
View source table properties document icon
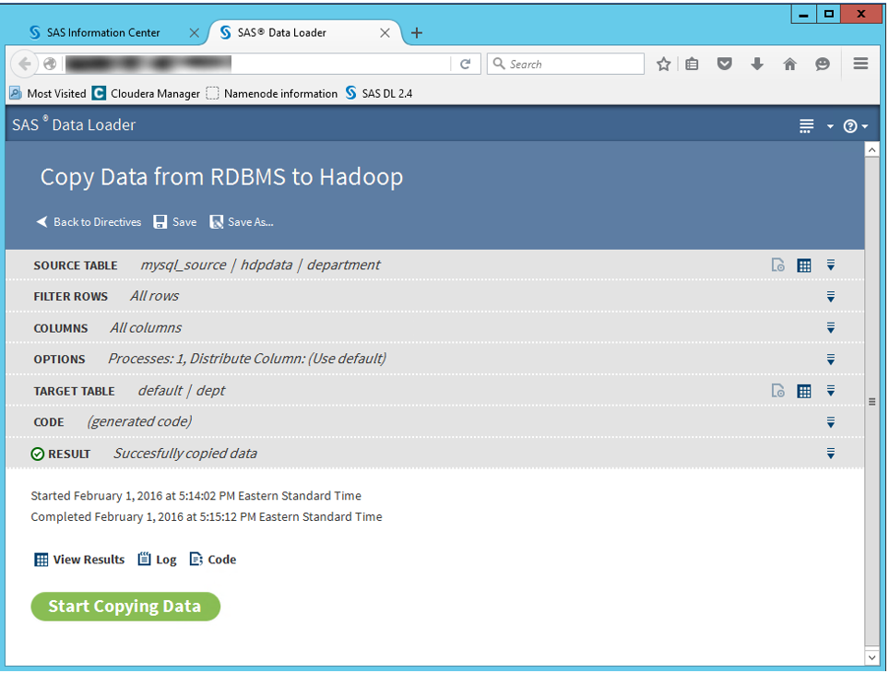pyautogui.click(x=778, y=265)
